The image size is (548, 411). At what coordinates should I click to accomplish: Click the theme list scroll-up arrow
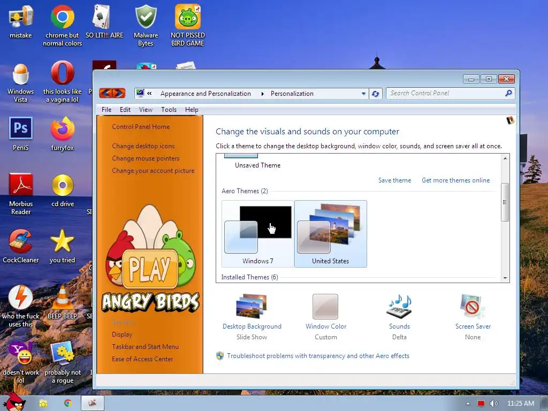click(505, 158)
